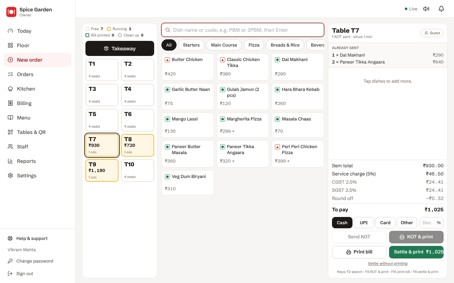454x283 pixels.
Task: Click the Spice Garden logo icon
Action: 11,12
